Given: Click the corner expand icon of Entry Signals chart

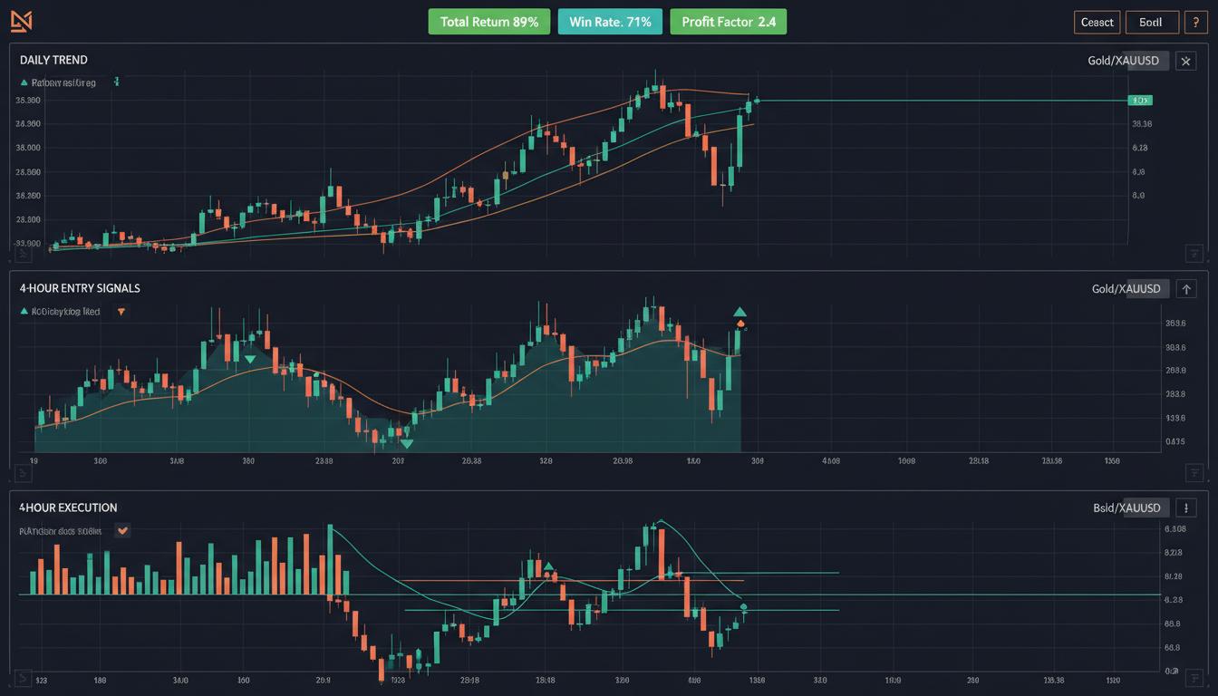Looking at the screenshot, I should [1195, 472].
